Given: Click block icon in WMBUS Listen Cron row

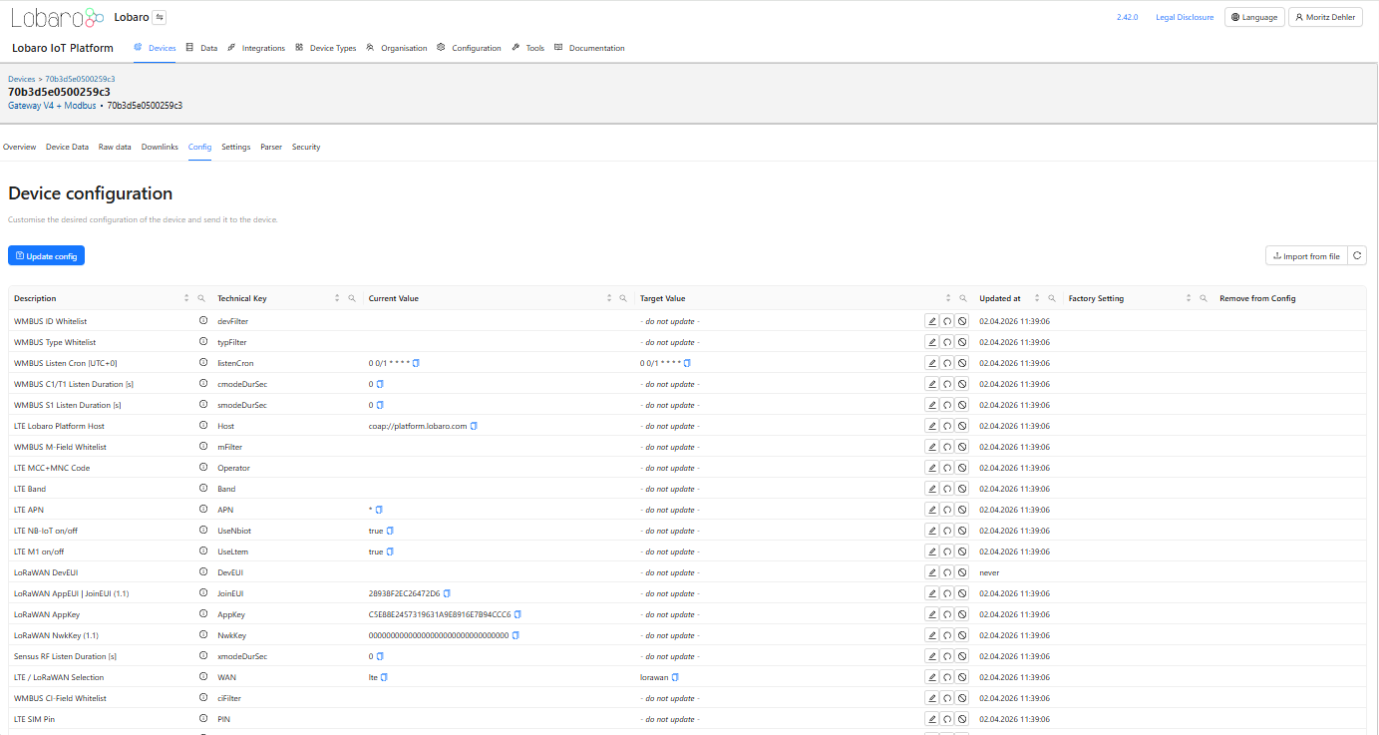Looking at the screenshot, I should [x=962, y=363].
